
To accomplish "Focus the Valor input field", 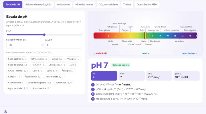I will [64, 45].
